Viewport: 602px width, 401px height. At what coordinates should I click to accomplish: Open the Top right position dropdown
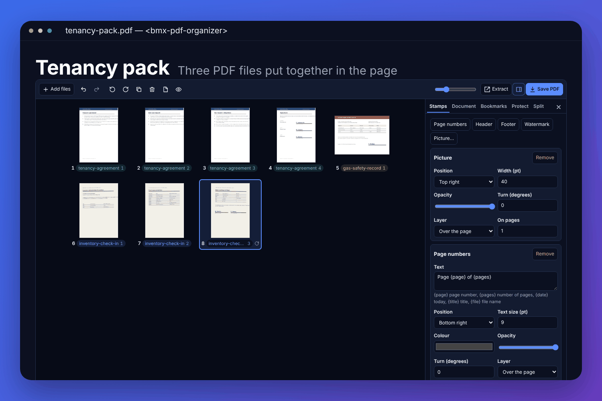click(x=464, y=182)
